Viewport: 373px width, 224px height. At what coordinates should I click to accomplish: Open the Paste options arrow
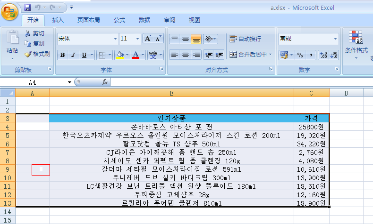12,58
